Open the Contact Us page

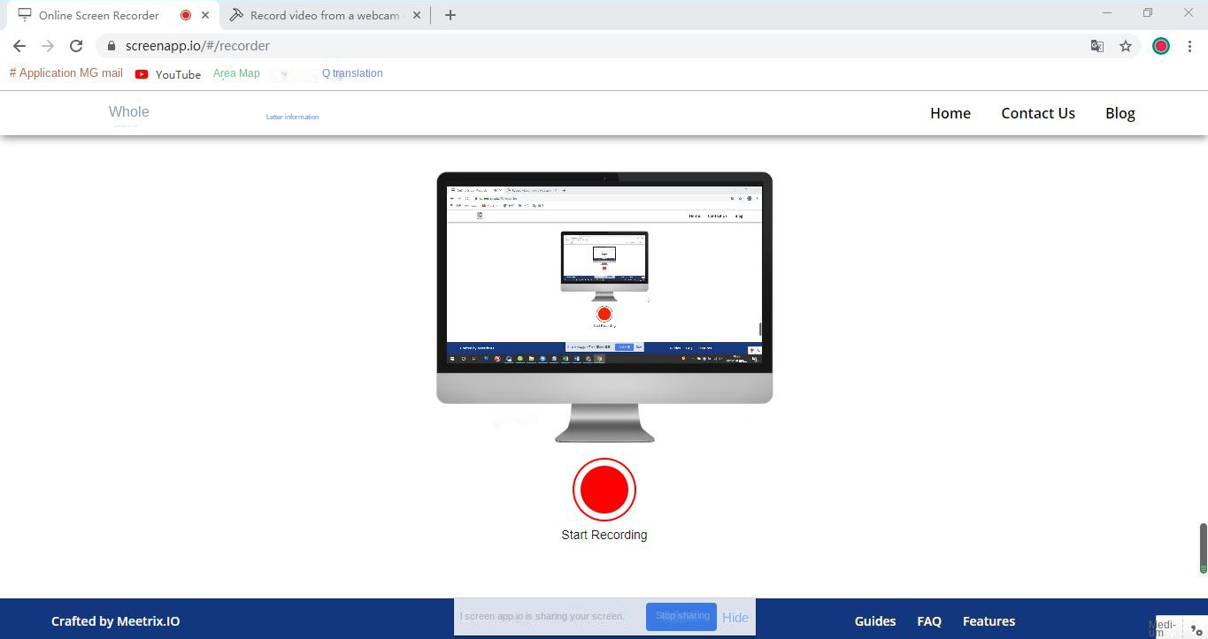tap(1037, 113)
